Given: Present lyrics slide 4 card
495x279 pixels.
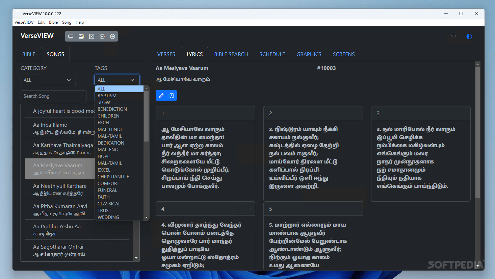Looking at the screenshot, I should (x=205, y=235).
